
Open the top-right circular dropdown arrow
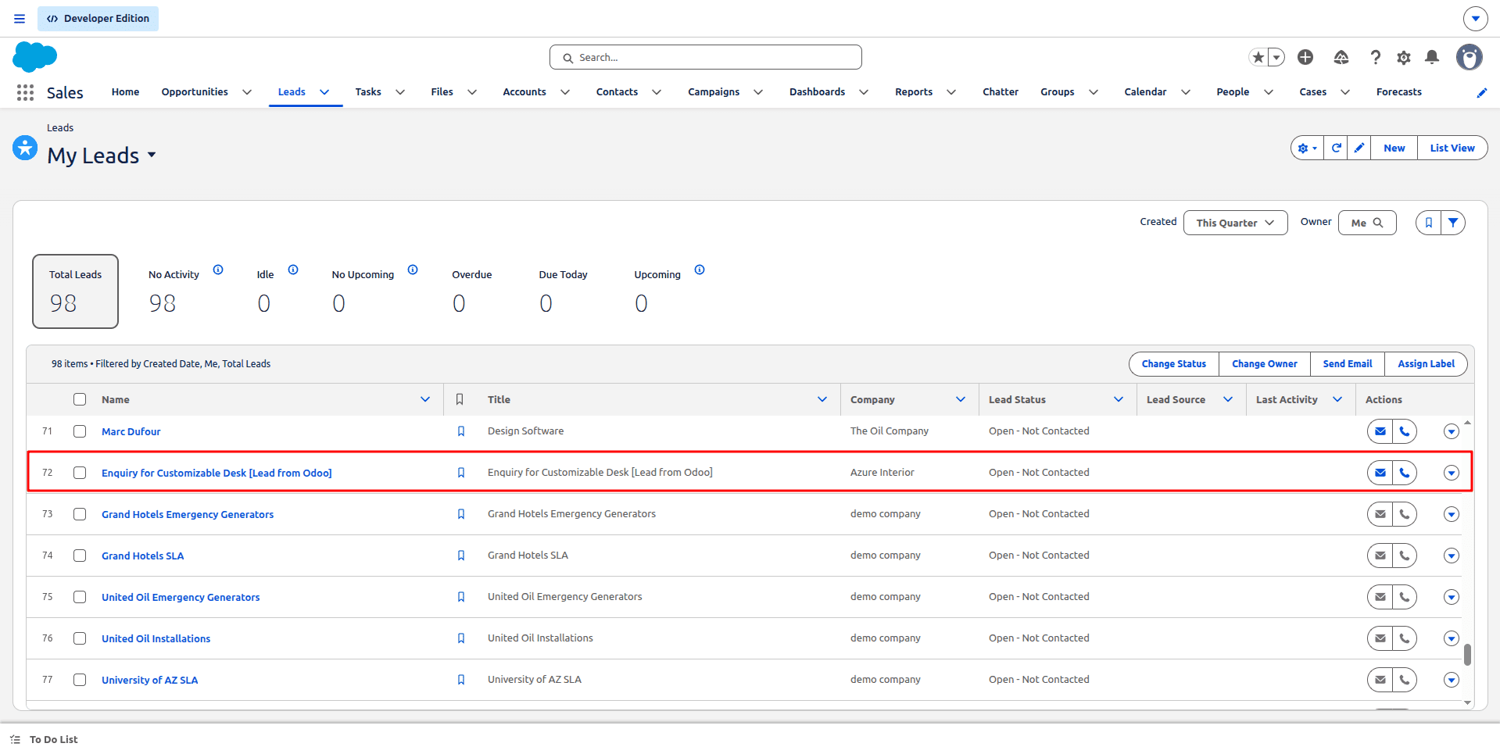tap(1475, 19)
